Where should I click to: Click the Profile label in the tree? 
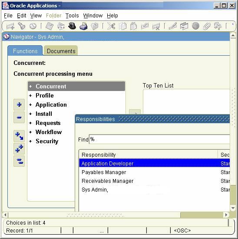(x=45, y=96)
